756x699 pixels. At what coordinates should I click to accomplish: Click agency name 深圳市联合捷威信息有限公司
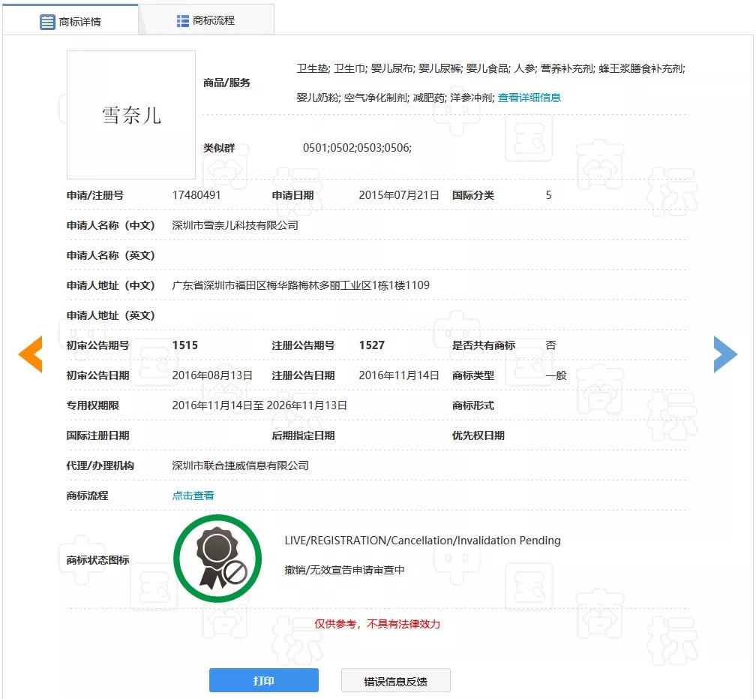click(240, 465)
